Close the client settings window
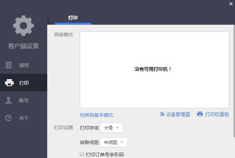235x158 pixels. 231,4
